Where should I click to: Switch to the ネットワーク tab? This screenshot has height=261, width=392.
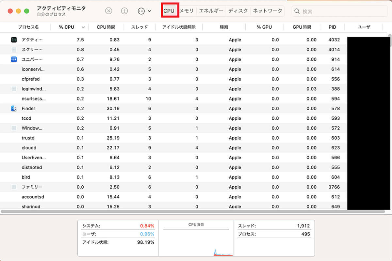point(268,11)
